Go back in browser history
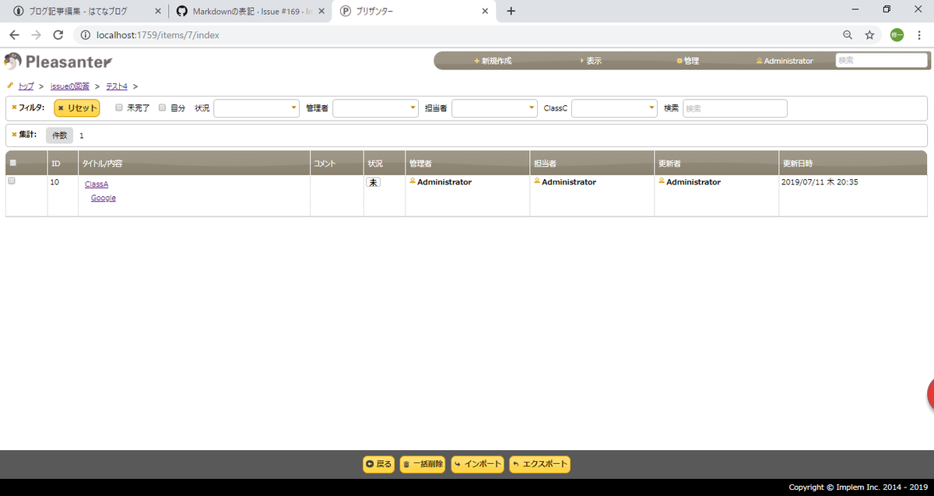This screenshot has width=934, height=496. [15, 35]
